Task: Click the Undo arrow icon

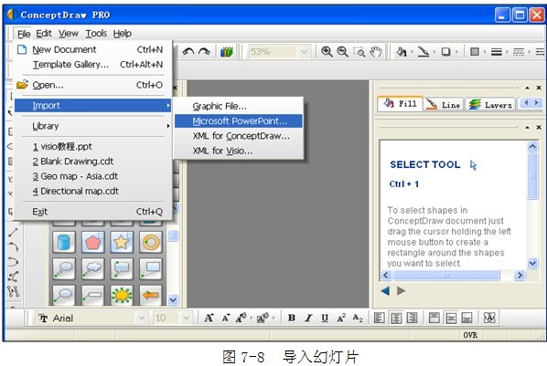Action: [188, 52]
